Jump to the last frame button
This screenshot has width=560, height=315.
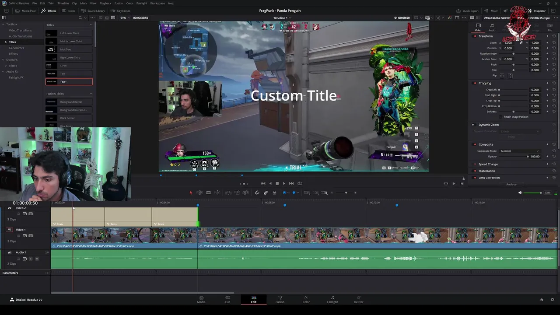coord(291,183)
